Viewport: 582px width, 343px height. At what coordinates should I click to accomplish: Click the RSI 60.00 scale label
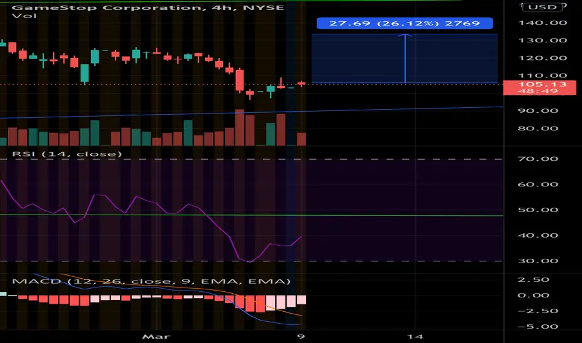[x=538, y=185]
